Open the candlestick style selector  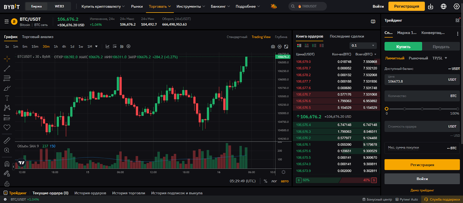[122, 46]
